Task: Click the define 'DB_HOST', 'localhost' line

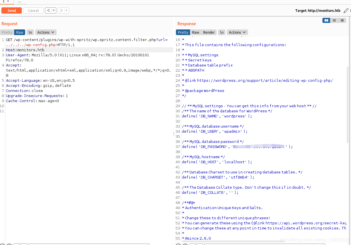Action: (x=217, y=162)
